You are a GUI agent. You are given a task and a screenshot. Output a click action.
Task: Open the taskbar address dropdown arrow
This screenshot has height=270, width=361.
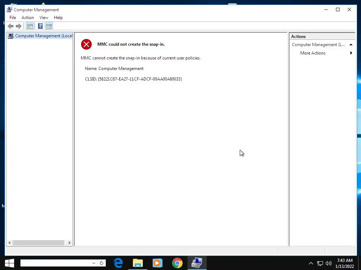[94, 263]
